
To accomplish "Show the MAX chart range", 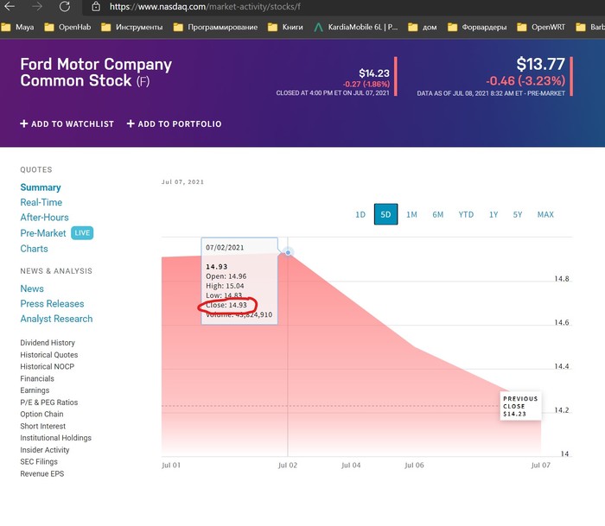I will tap(545, 214).
